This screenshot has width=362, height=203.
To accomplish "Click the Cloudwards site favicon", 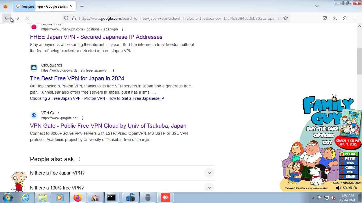I will pos(34,68).
